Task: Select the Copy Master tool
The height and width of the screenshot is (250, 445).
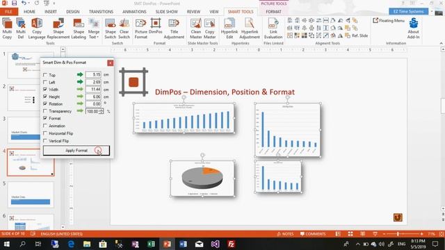Action: point(209,28)
